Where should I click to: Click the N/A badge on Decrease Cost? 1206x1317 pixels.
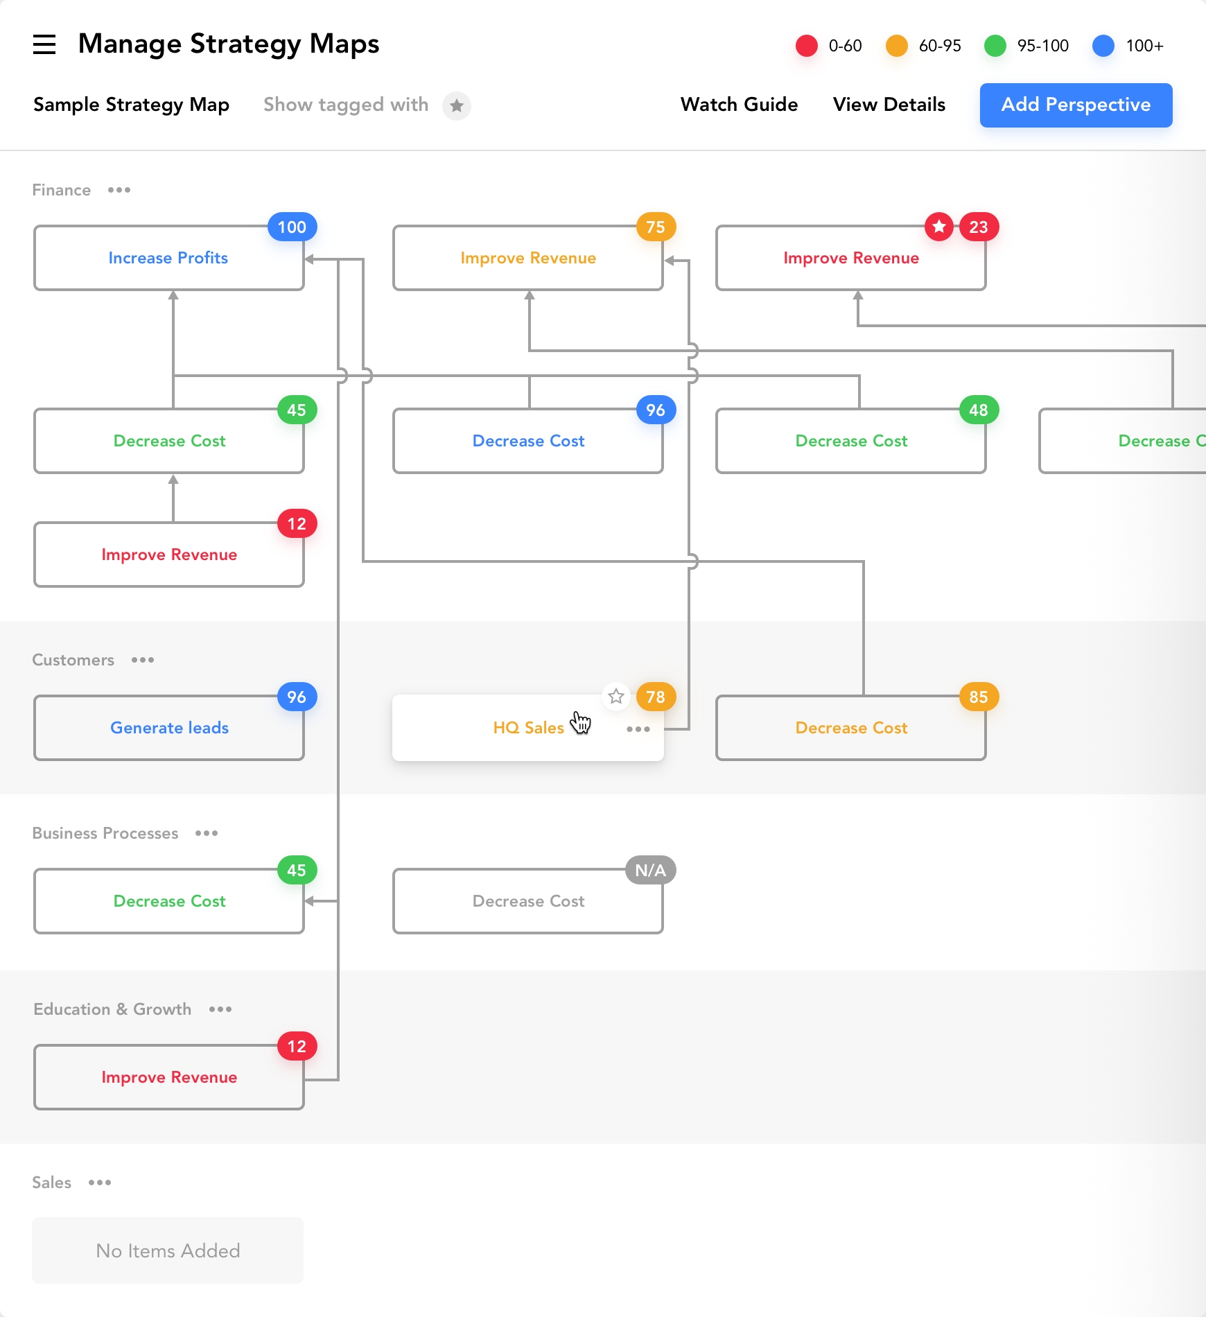pyautogui.click(x=650, y=870)
